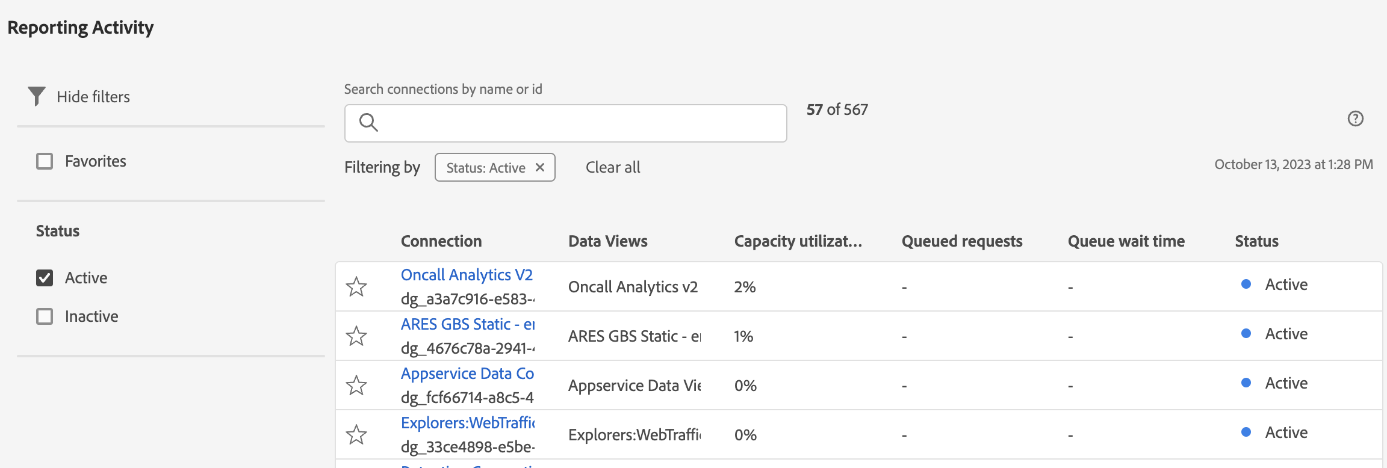Click the search magnifier icon

[x=368, y=123]
